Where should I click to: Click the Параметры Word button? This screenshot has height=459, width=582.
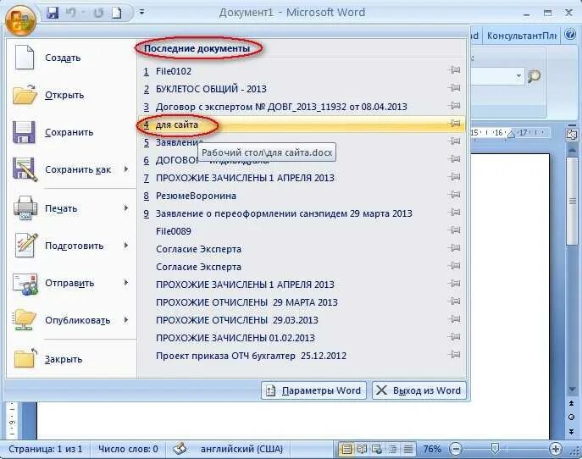point(313,390)
